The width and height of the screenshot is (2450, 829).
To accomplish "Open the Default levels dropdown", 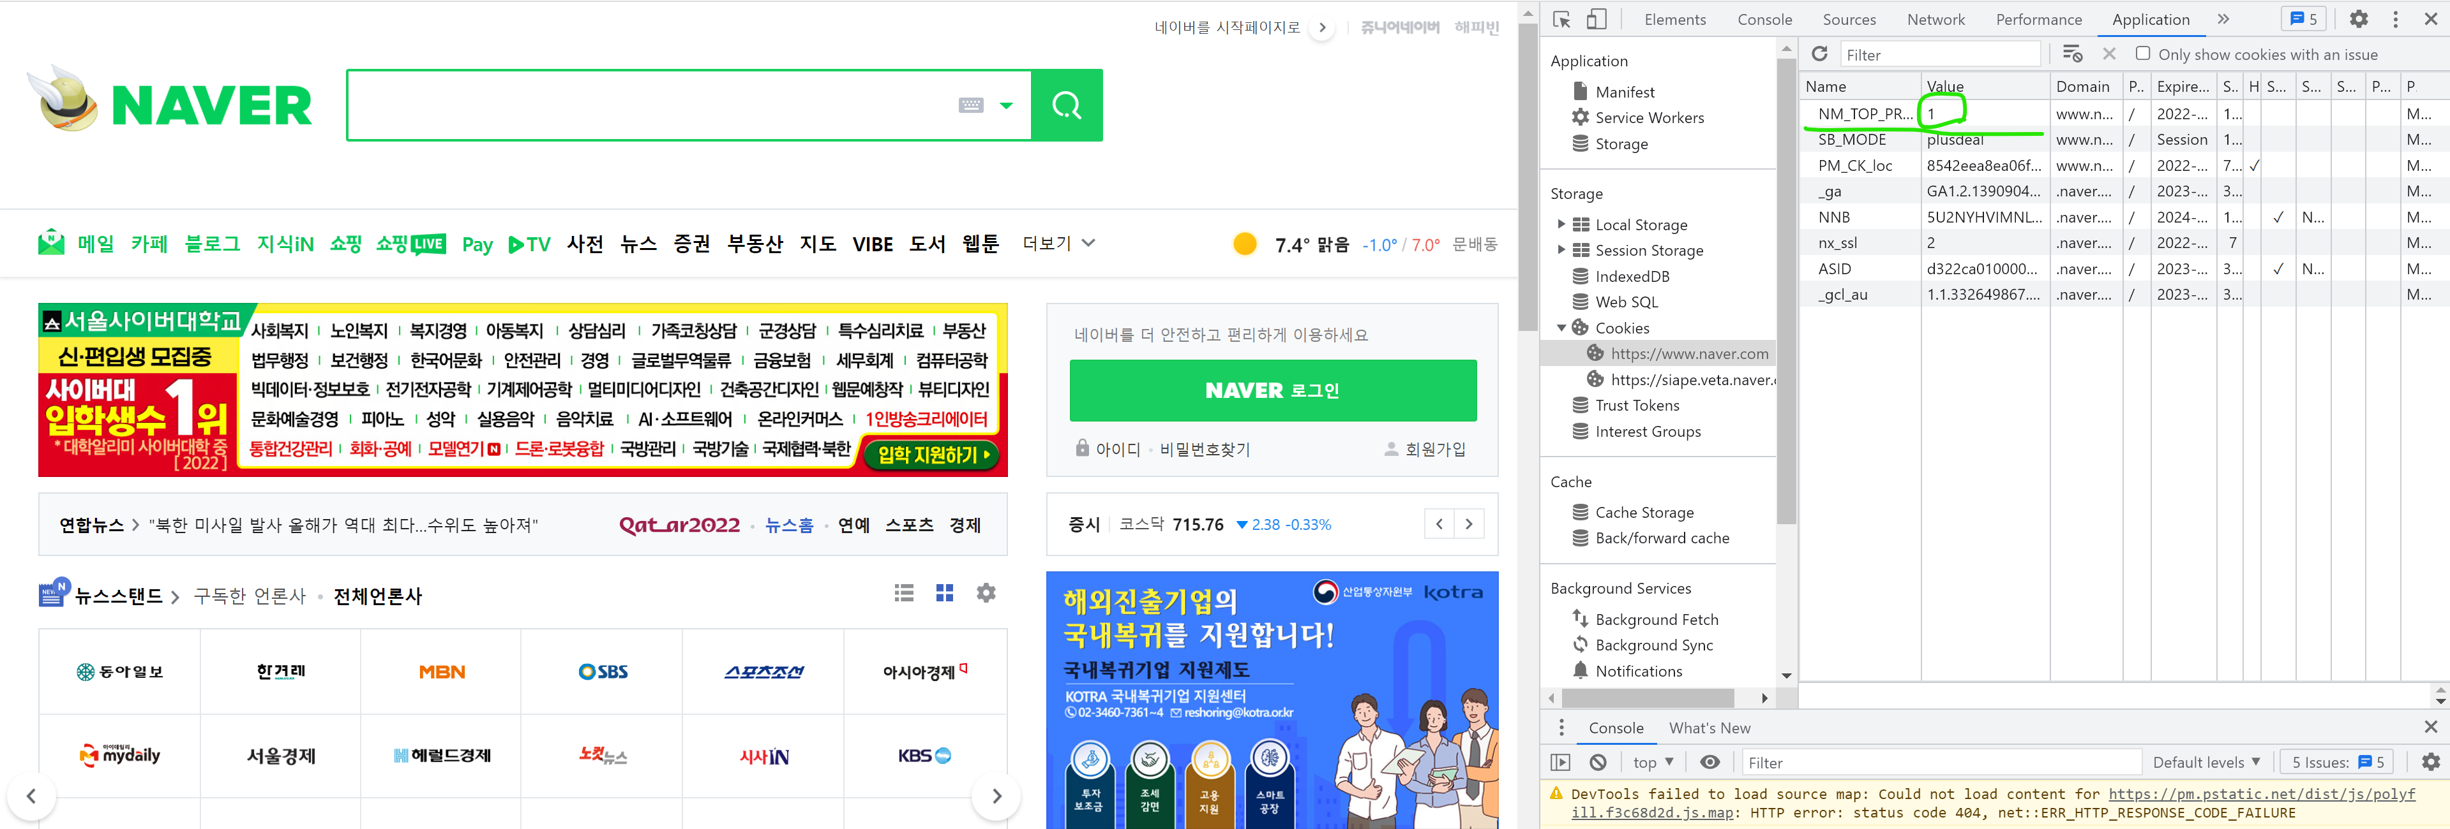I will [x=2206, y=761].
